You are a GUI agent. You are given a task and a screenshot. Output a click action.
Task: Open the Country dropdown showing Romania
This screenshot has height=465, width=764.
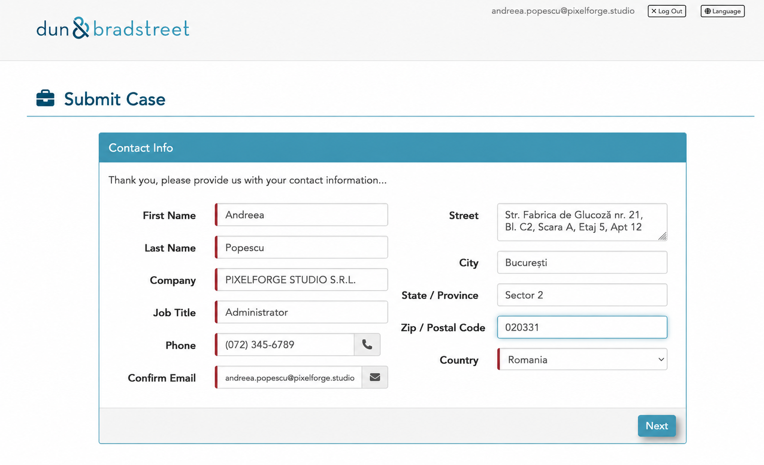click(582, 360)
